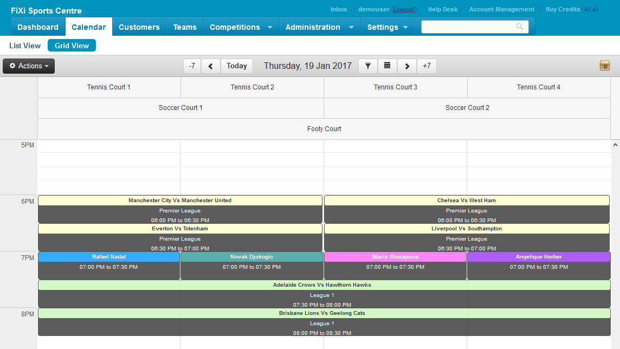The image size is (620, 349).
Task: Go to previous day arrow
Action: [x=210, y=66]
